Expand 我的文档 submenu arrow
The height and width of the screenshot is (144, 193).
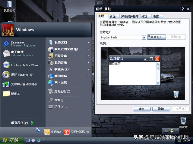[88, 42]
